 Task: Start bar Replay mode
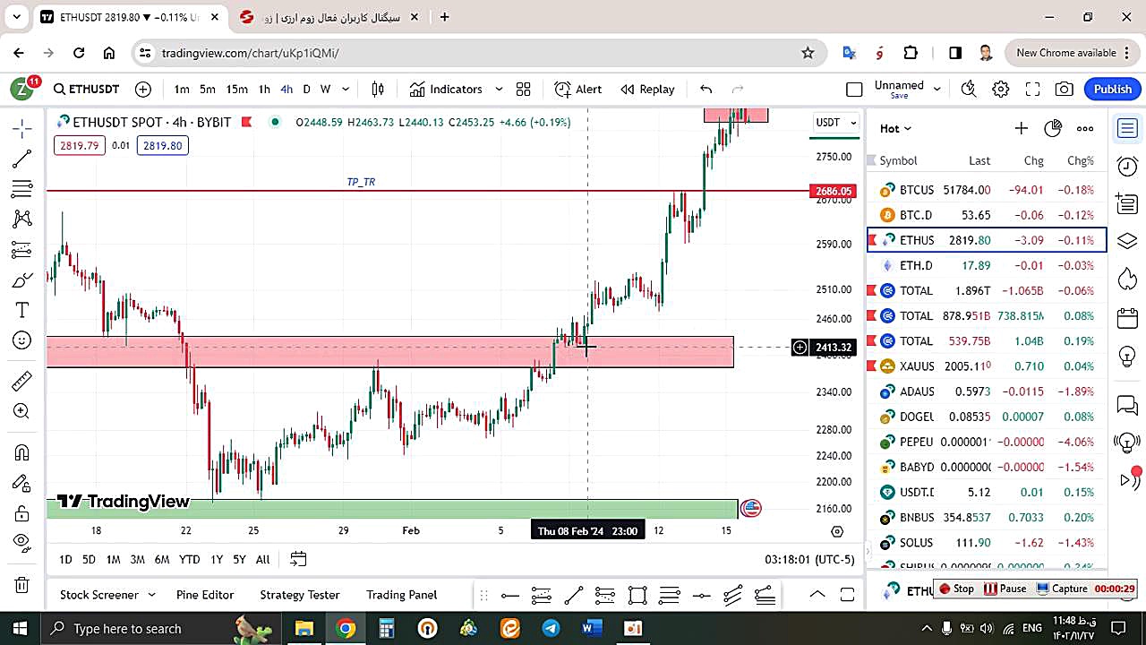[x=647, y=89]
